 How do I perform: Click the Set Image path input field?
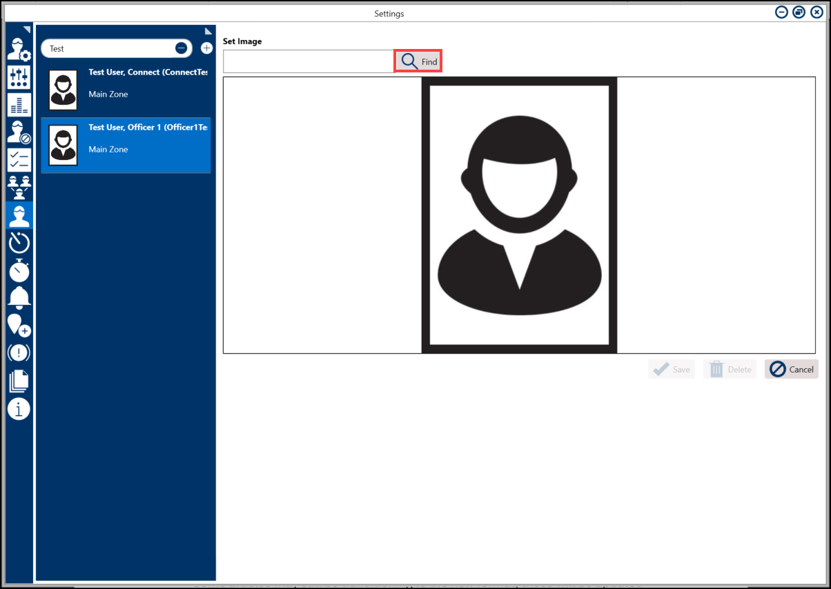click(x=309, y=61)
